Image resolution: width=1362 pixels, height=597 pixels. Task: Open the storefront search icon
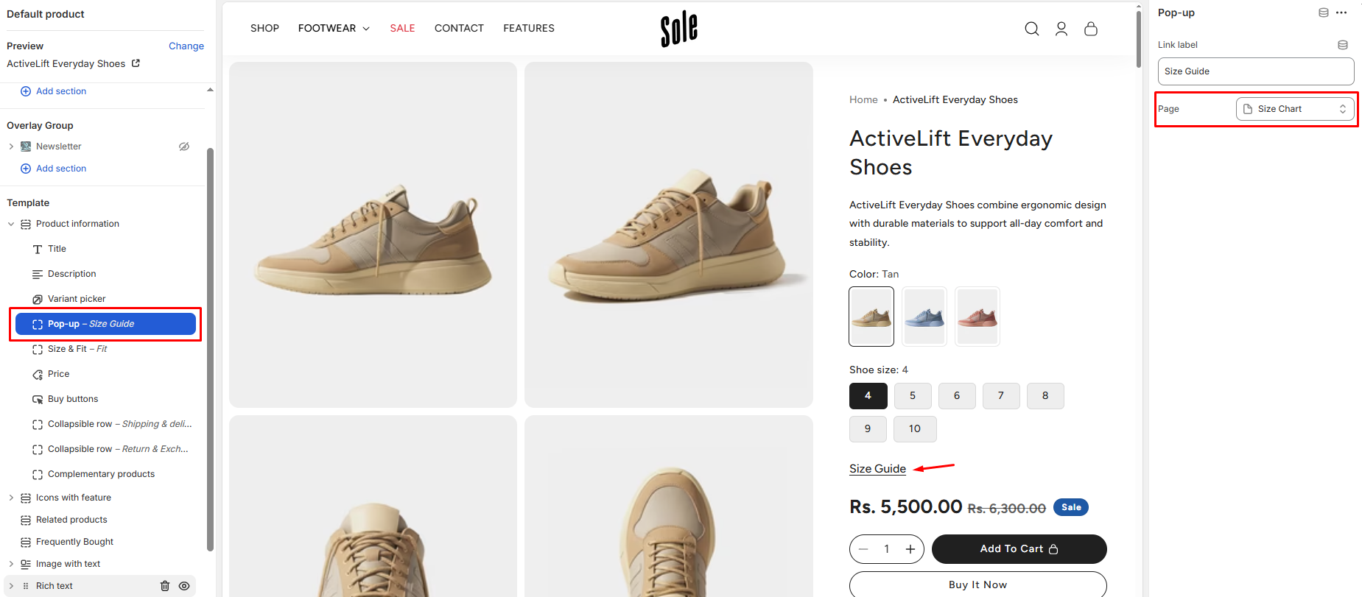pyautogui.click(x=1032, y=29)
